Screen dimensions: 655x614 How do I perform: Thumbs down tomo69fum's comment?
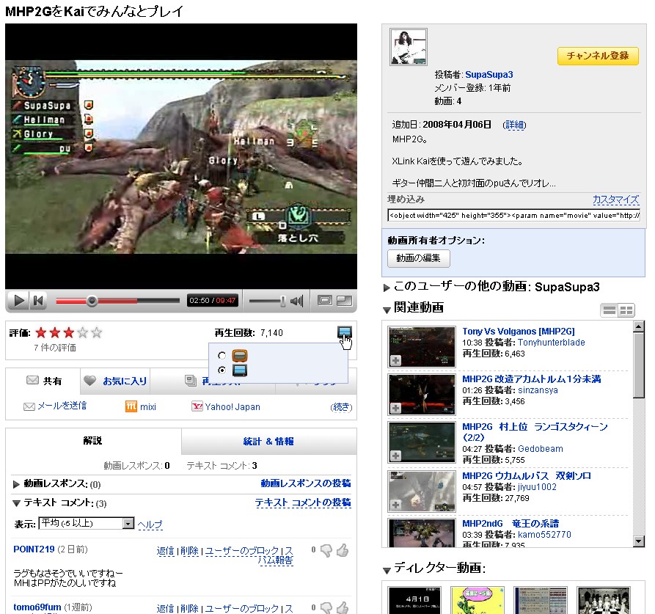(326, 608)
